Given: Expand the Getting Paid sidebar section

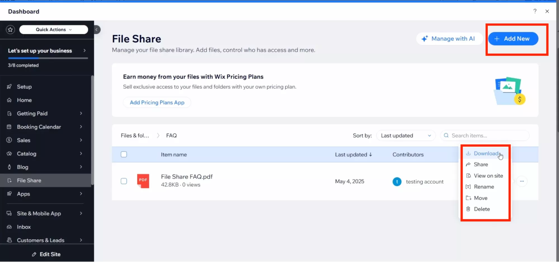Looking at the screenshot, I should pyautogui.click(x=81, y=114).
